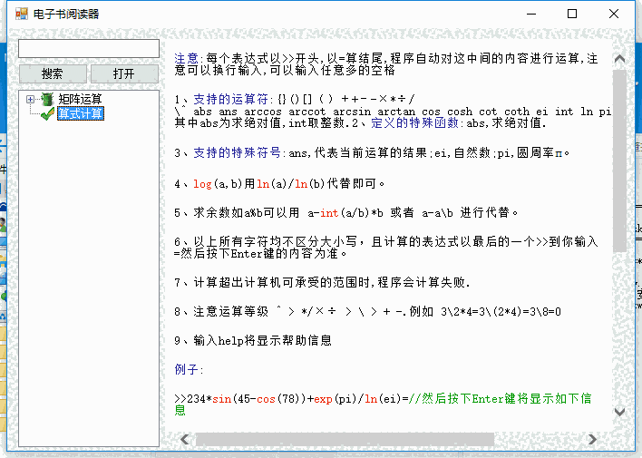642x458 pixels.
Task: Minimize the 电子书阅读器 window
Action: click(x=531, y=14)
